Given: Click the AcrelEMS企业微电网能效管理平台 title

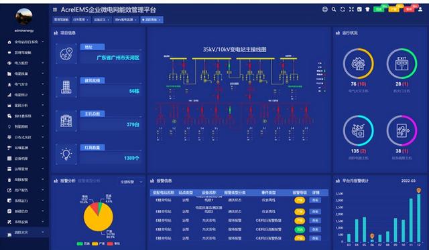Looking at the screenshot, I should click(x=108, y=10).
